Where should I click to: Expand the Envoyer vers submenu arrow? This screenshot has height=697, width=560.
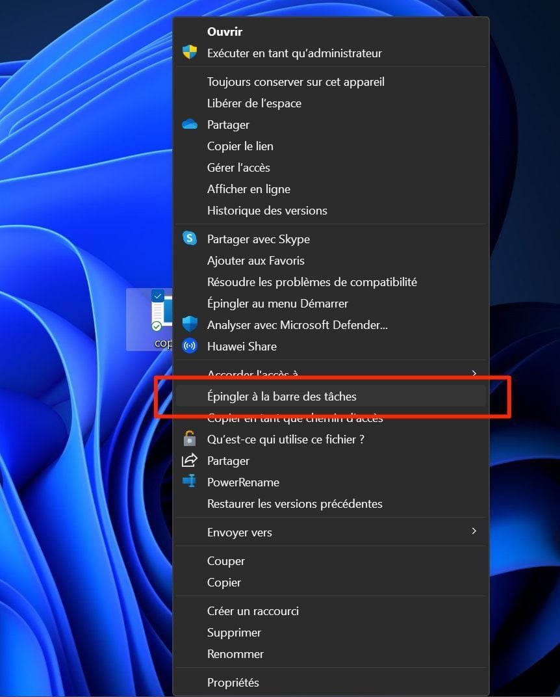click(x=474, y=531)
